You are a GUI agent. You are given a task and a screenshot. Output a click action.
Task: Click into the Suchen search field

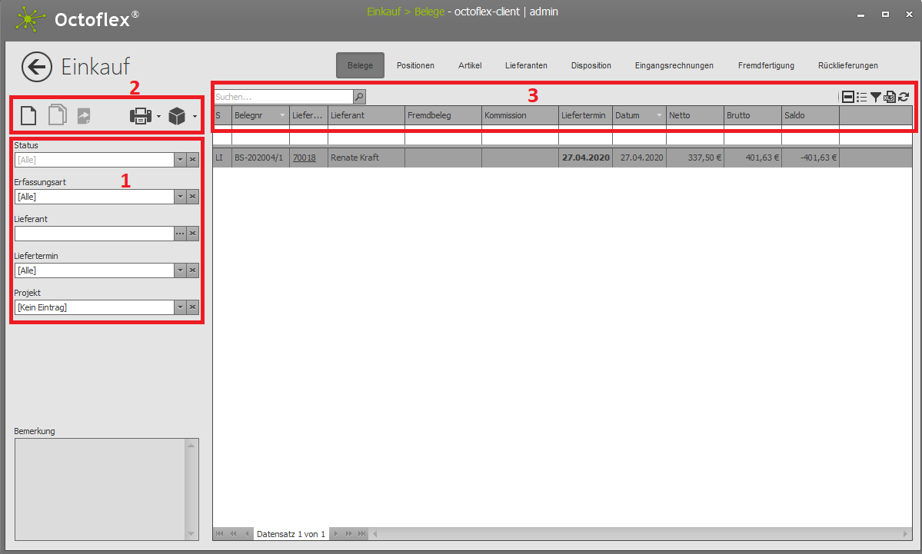(x=282, y=97)
